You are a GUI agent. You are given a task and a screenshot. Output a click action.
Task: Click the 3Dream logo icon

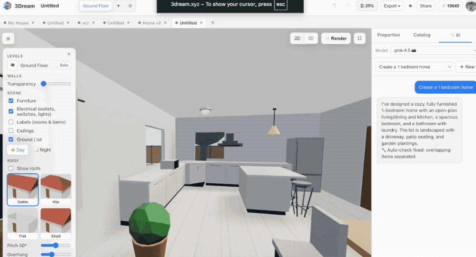point(7,5)
